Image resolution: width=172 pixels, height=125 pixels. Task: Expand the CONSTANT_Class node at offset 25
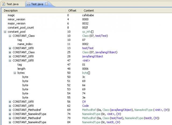(x=10, y=52)
